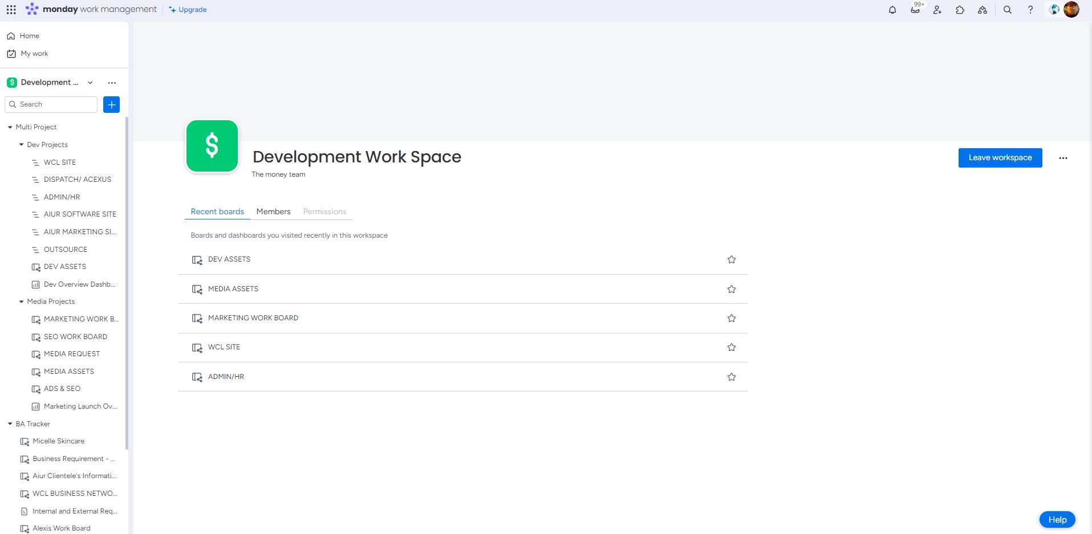
Task: Collapse the BA Tracker folder
Action: [x=10, y=424]
